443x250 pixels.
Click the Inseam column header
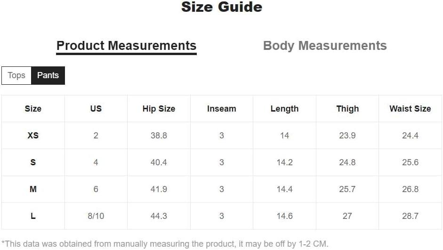click(222, 109)
